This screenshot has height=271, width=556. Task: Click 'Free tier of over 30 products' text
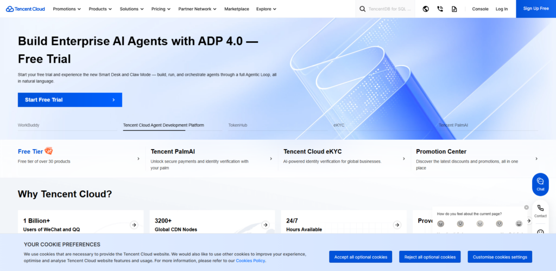(44, 162)
